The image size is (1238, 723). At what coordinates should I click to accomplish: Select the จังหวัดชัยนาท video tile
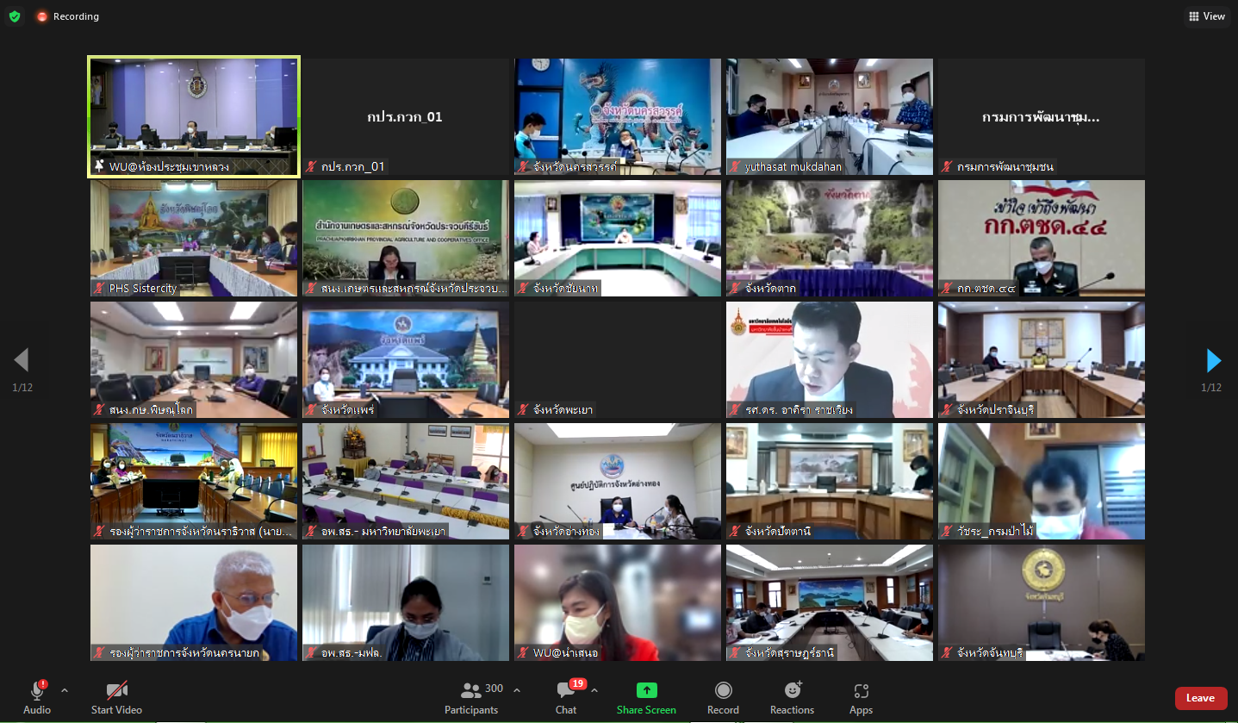tap(618, 238)
